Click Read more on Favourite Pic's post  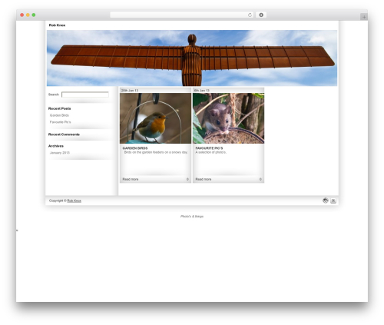(204, 179)
